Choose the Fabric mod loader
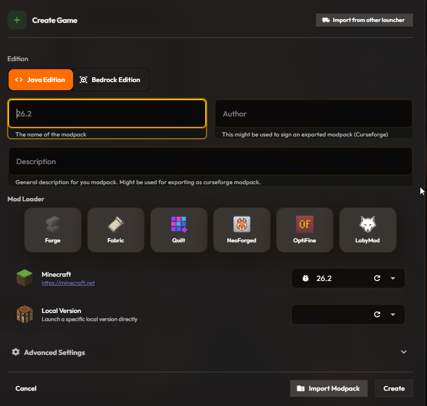 pyautogui.click(x=116, y=230)
